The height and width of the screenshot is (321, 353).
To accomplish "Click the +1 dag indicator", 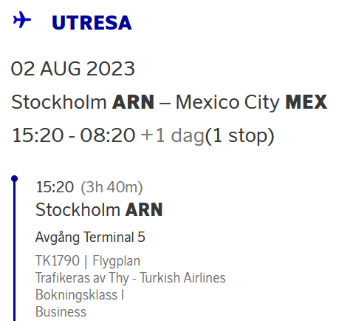I will (172, 135).
